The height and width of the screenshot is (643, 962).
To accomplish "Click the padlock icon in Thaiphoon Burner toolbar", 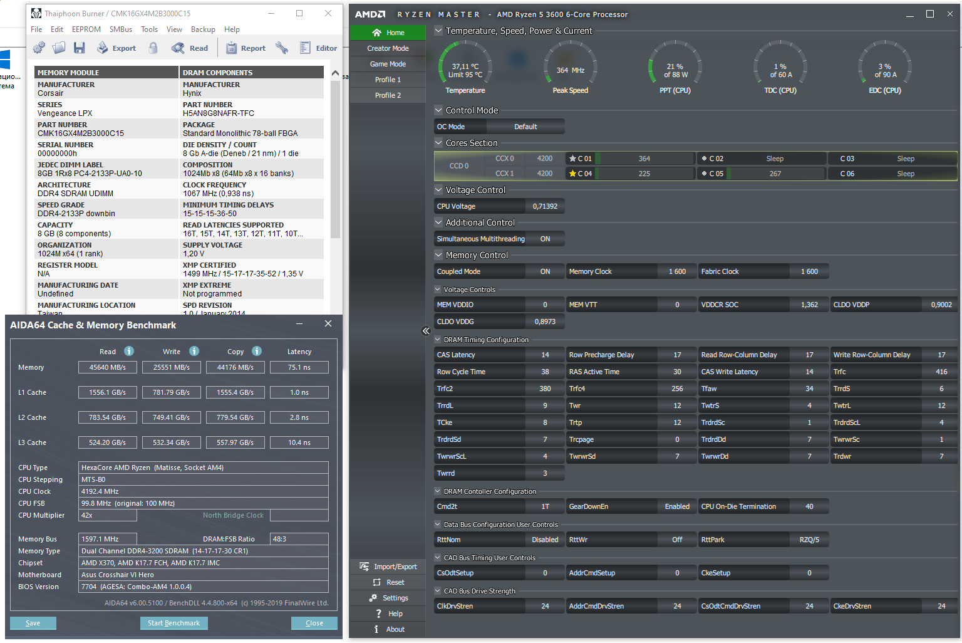I will (153, 48).
